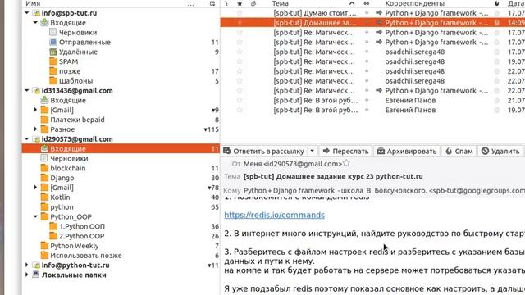Click the Кому recipient spb-tut@googlegroups address
Viewport: 525px width, 295px height.
477,191
